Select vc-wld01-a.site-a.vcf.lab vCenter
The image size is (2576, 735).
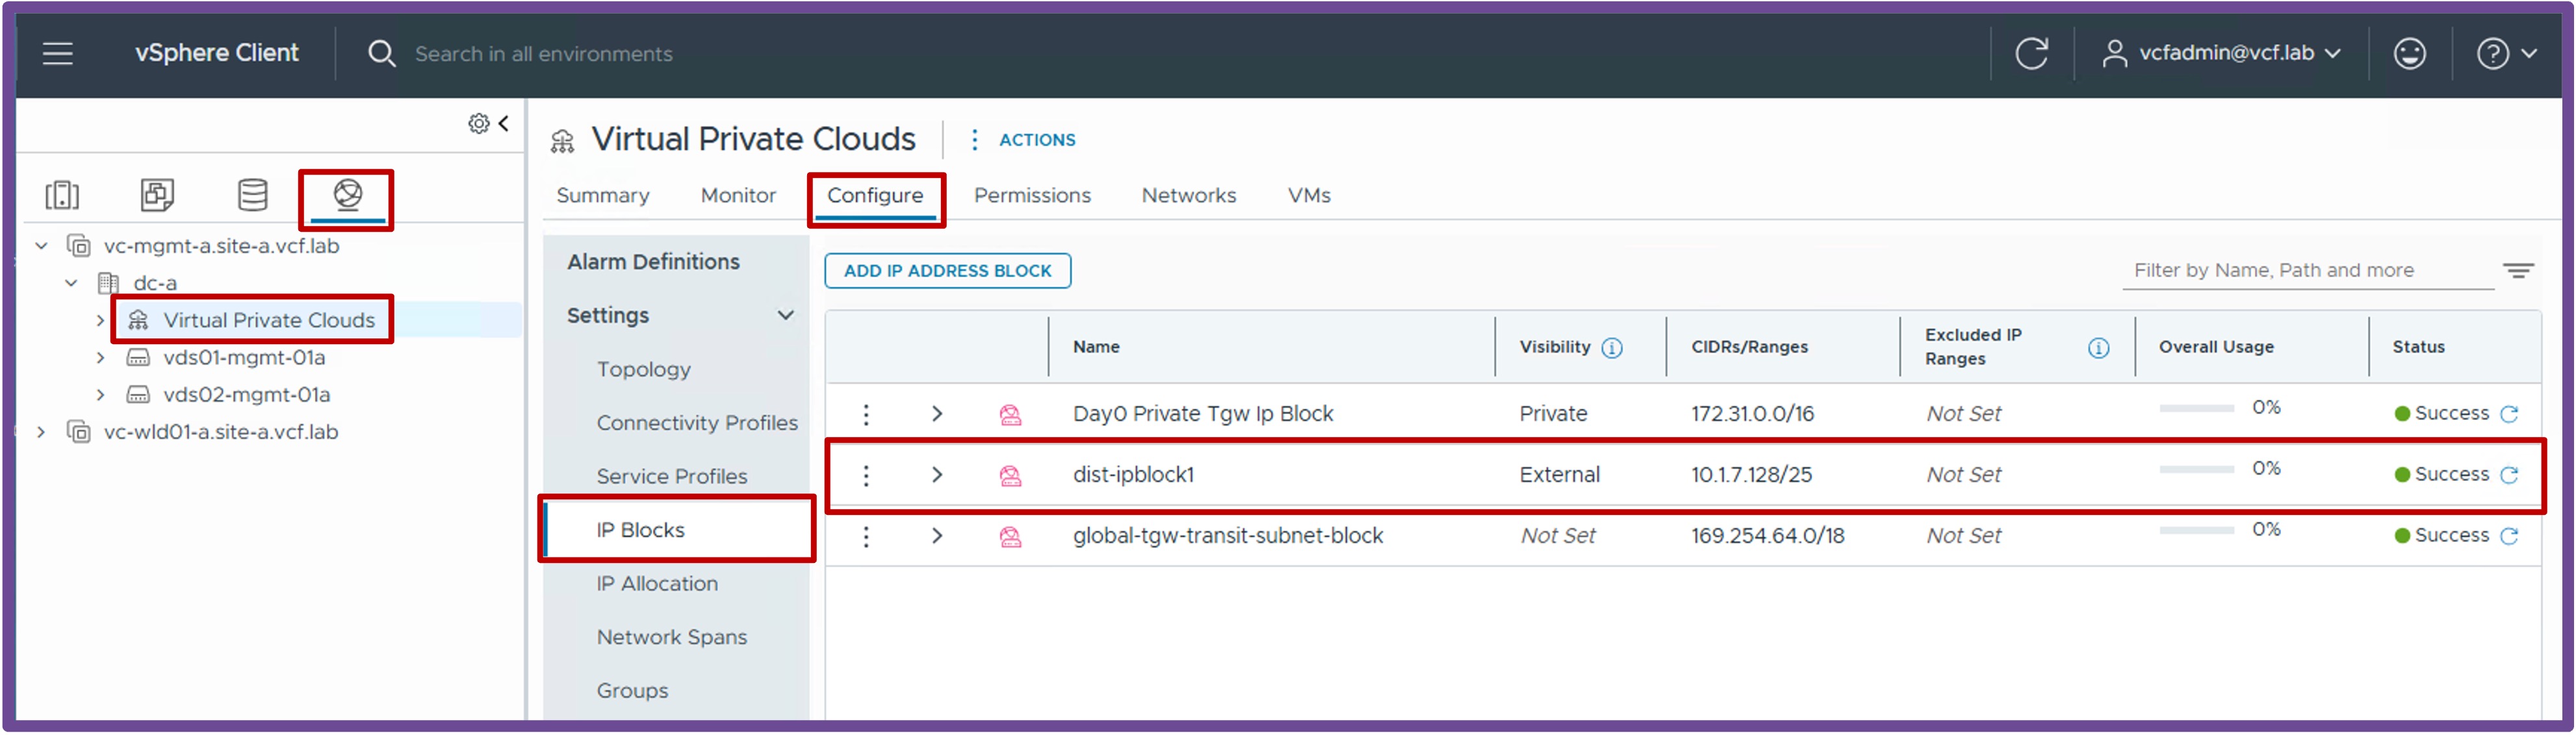[x=221, y=432]
